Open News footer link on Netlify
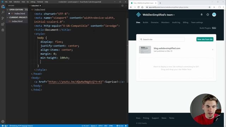The width and height of the screenshot is (226, 127). (164, 118)
